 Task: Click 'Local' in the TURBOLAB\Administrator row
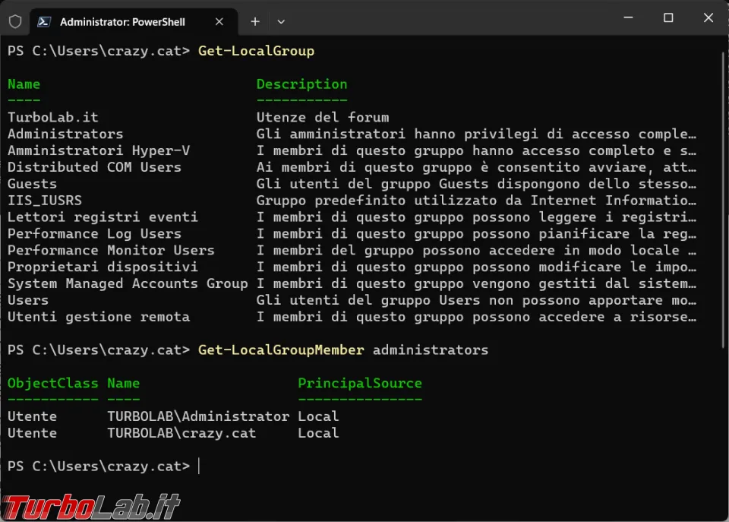click(x=318, y=416)
